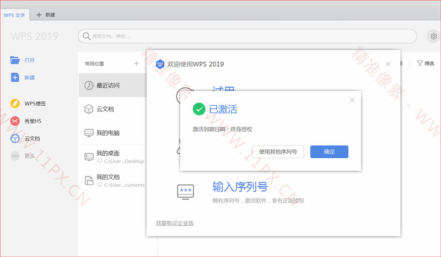Open a new tab with 新建 plus

pos(46,15)
